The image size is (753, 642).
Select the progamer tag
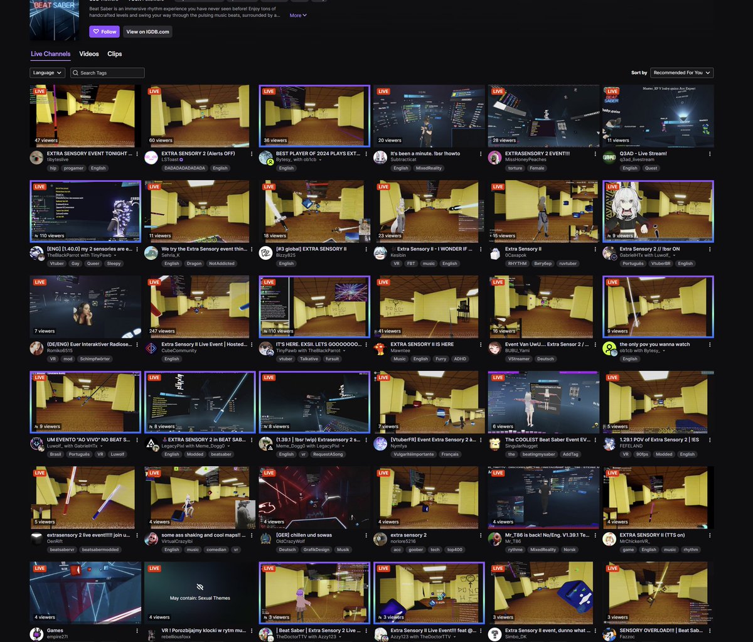click(x=74, y=168)
